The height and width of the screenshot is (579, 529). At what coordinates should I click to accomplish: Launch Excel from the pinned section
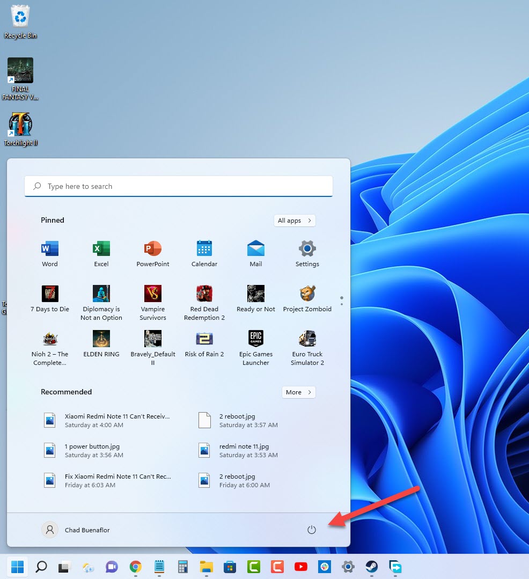point(101,254)
